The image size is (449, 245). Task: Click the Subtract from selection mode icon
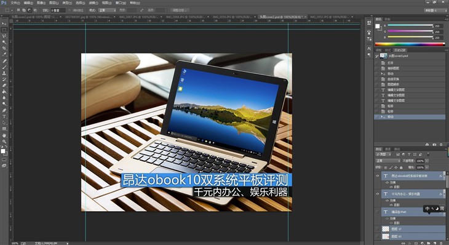(x=29, y=10)
